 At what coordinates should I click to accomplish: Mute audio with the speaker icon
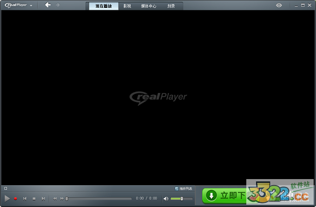coord(166,199)
